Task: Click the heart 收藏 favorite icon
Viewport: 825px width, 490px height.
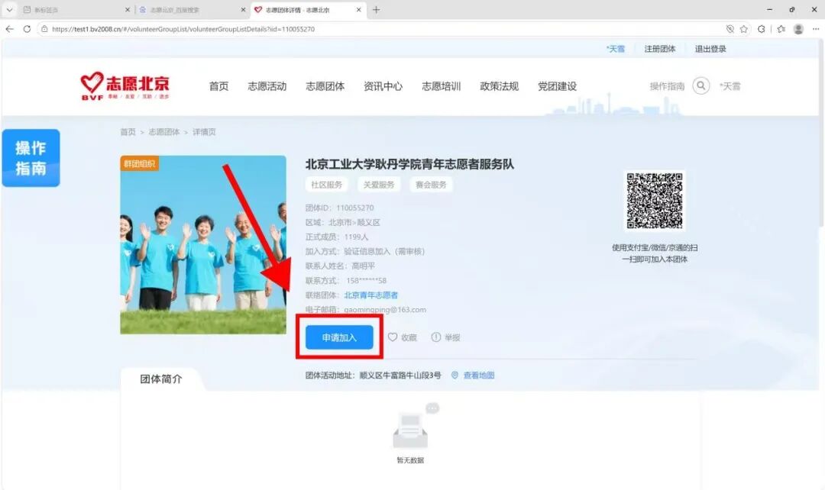Action: pyautogui.click(x=393, y=337)
